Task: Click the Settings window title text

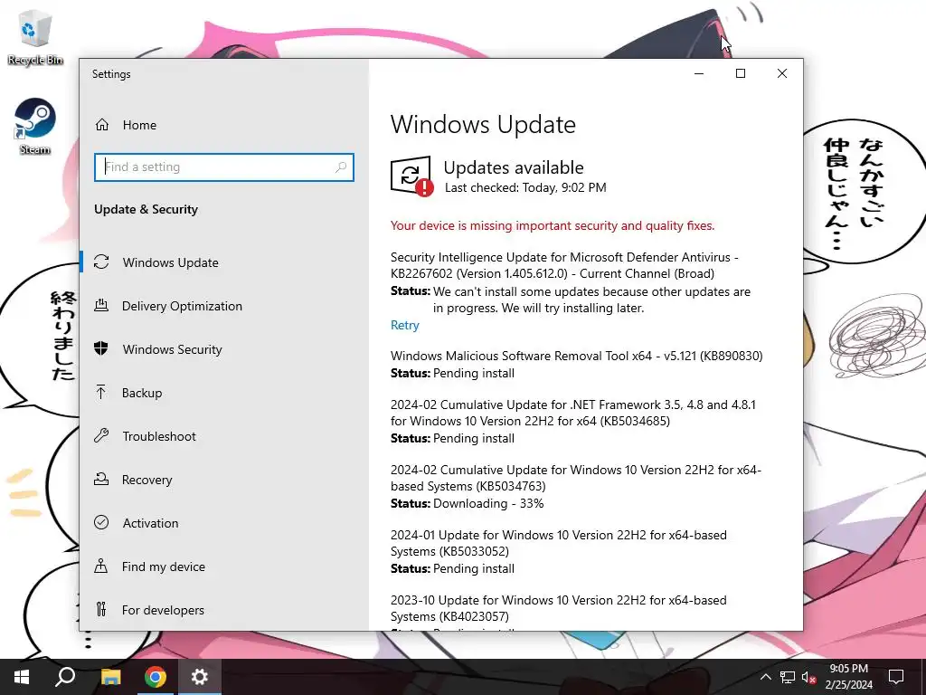Action: (111, 74)
